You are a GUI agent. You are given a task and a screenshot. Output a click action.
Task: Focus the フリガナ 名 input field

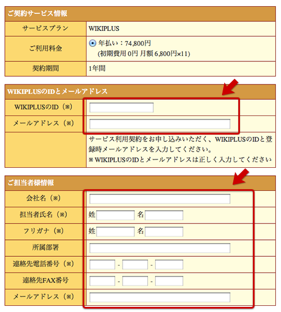click(x=164, y=231)
